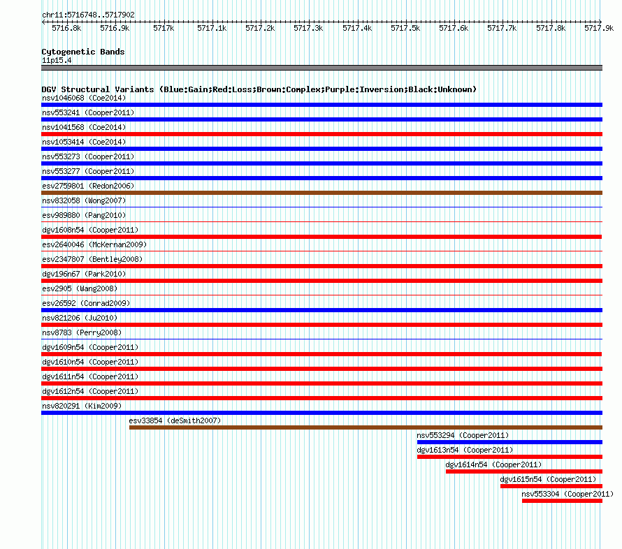Click the 5716.9k ruler tick label
Viewport: 622px width, 549px height.
click(x=115, y=28)
